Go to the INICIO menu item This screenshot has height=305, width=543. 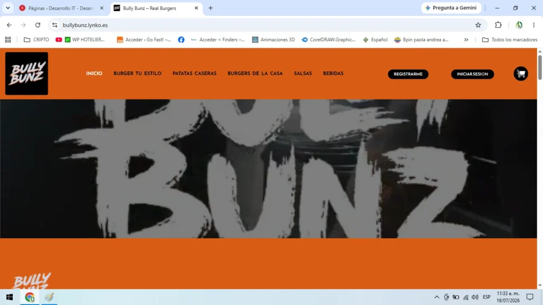coord(94,73)
